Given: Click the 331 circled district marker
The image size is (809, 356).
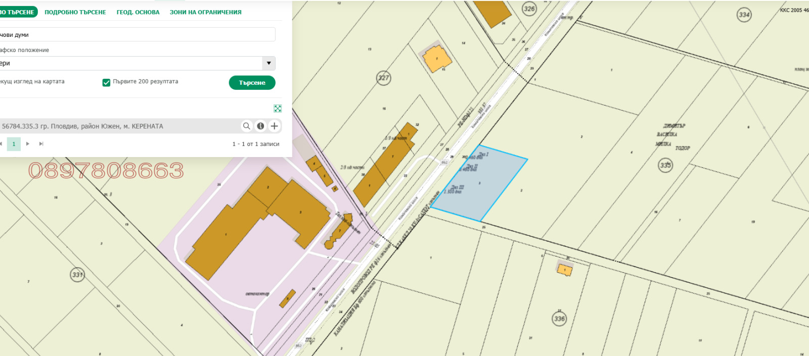Looking at the screenshot, I should click(x=77, y=275).
